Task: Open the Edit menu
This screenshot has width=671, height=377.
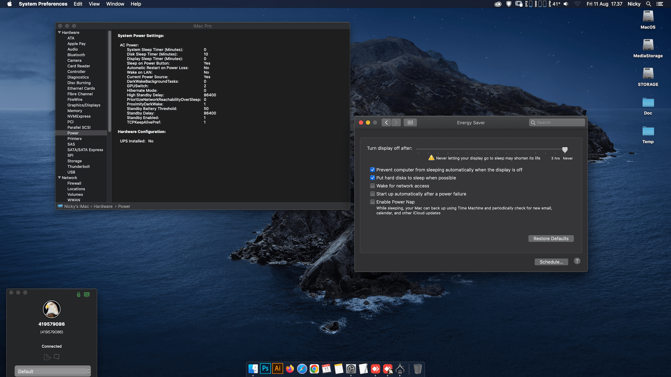Action: (x=78, y=4)
